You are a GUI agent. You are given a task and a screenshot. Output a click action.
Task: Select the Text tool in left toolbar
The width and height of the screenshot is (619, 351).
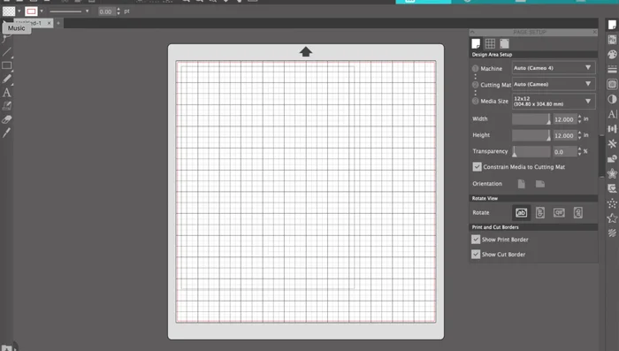7,92
